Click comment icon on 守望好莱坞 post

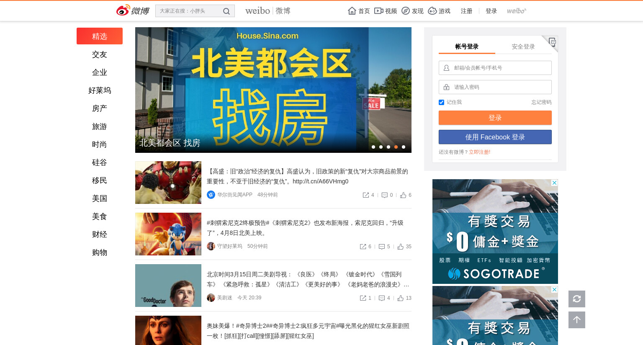coord(382,247)
